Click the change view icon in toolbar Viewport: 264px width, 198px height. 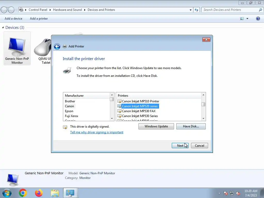[242, 19]
